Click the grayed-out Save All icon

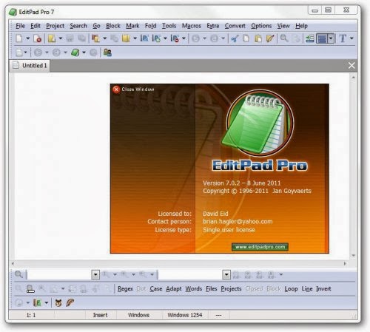point(81,38)
